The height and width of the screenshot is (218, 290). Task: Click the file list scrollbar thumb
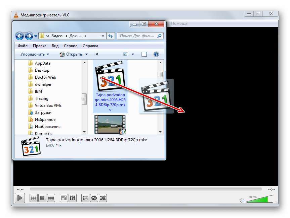[x=160, y=74]
